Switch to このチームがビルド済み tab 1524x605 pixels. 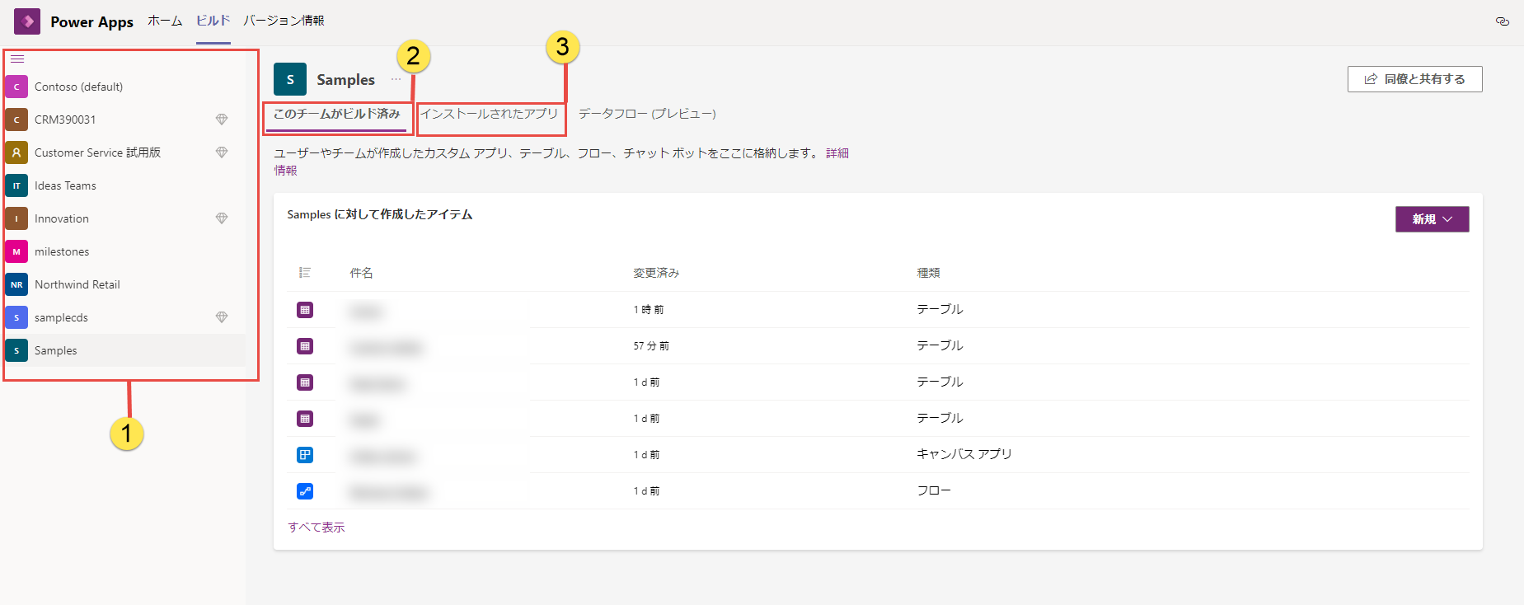click(337, 114)
